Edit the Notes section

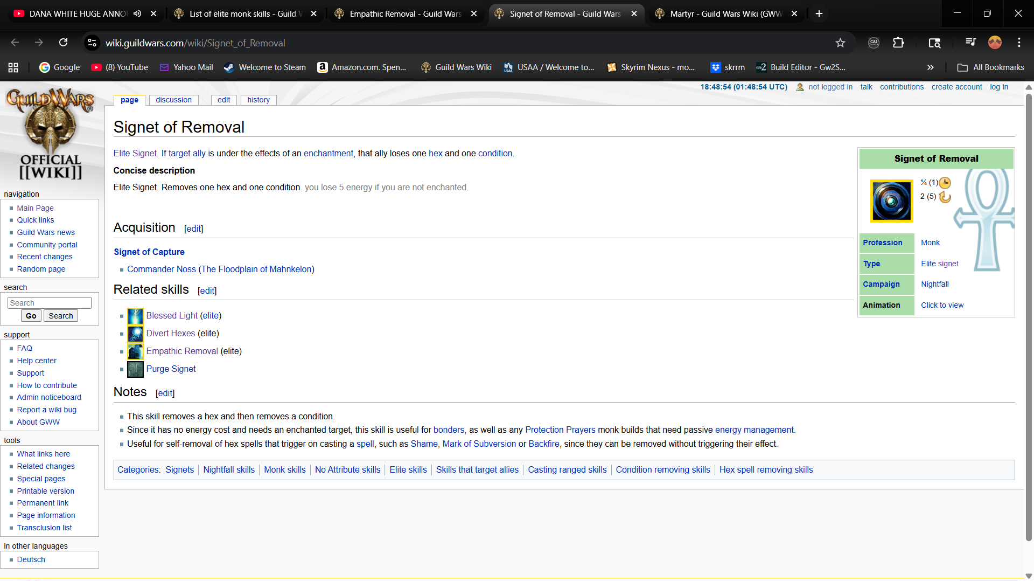pos(165,393)
